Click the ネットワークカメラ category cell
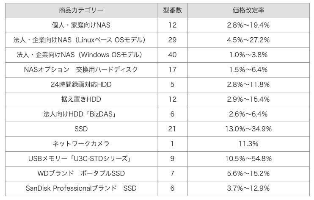 click(80, 144)
